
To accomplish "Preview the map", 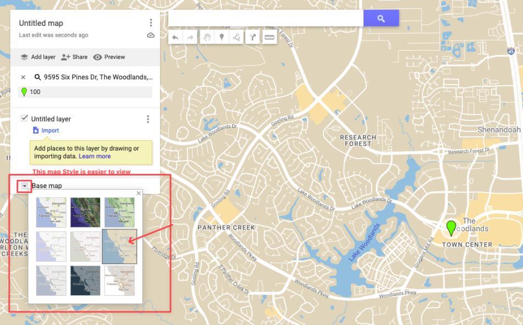I will pos(109,57).
